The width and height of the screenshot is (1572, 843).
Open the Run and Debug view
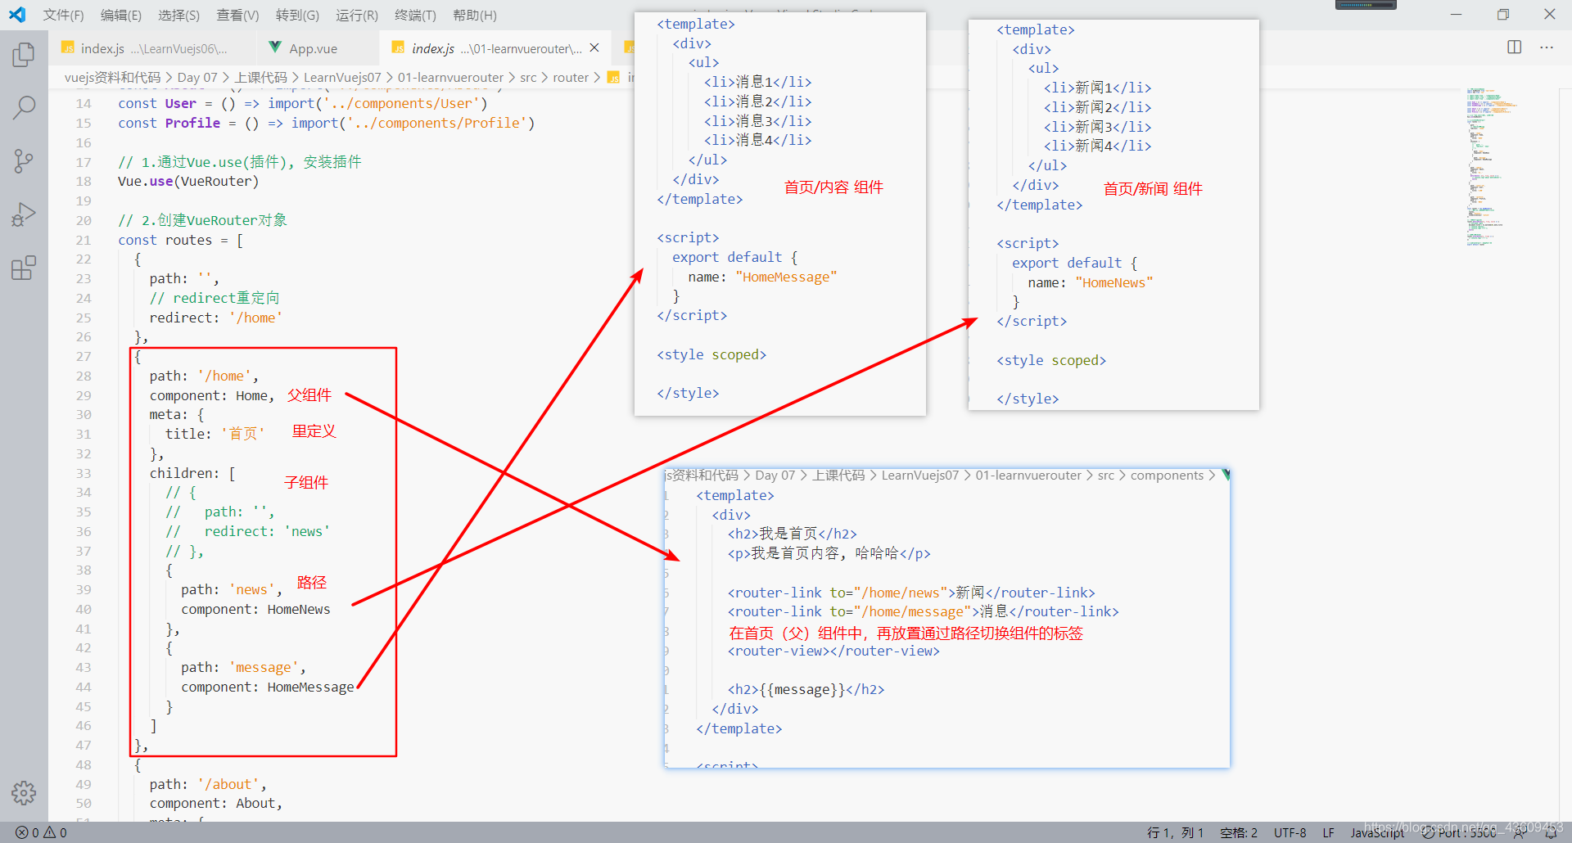pos(24,214)
